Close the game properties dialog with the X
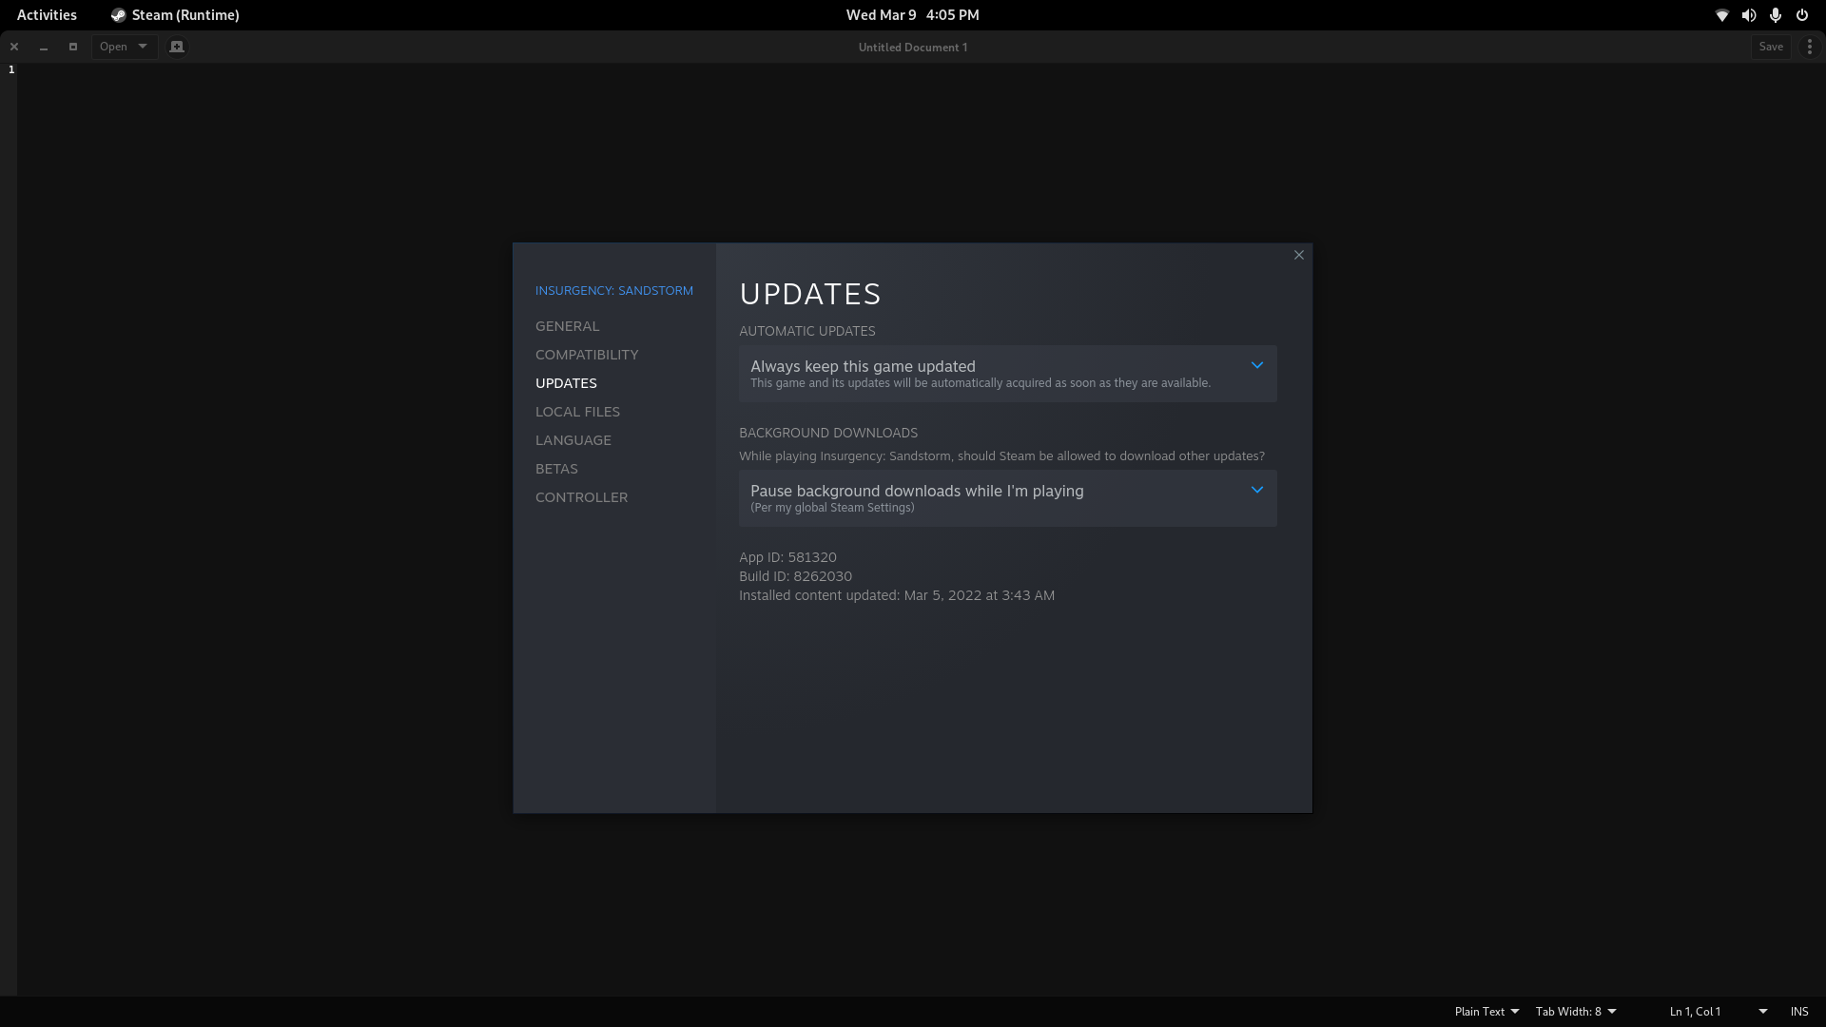 tap(1298, 255)
